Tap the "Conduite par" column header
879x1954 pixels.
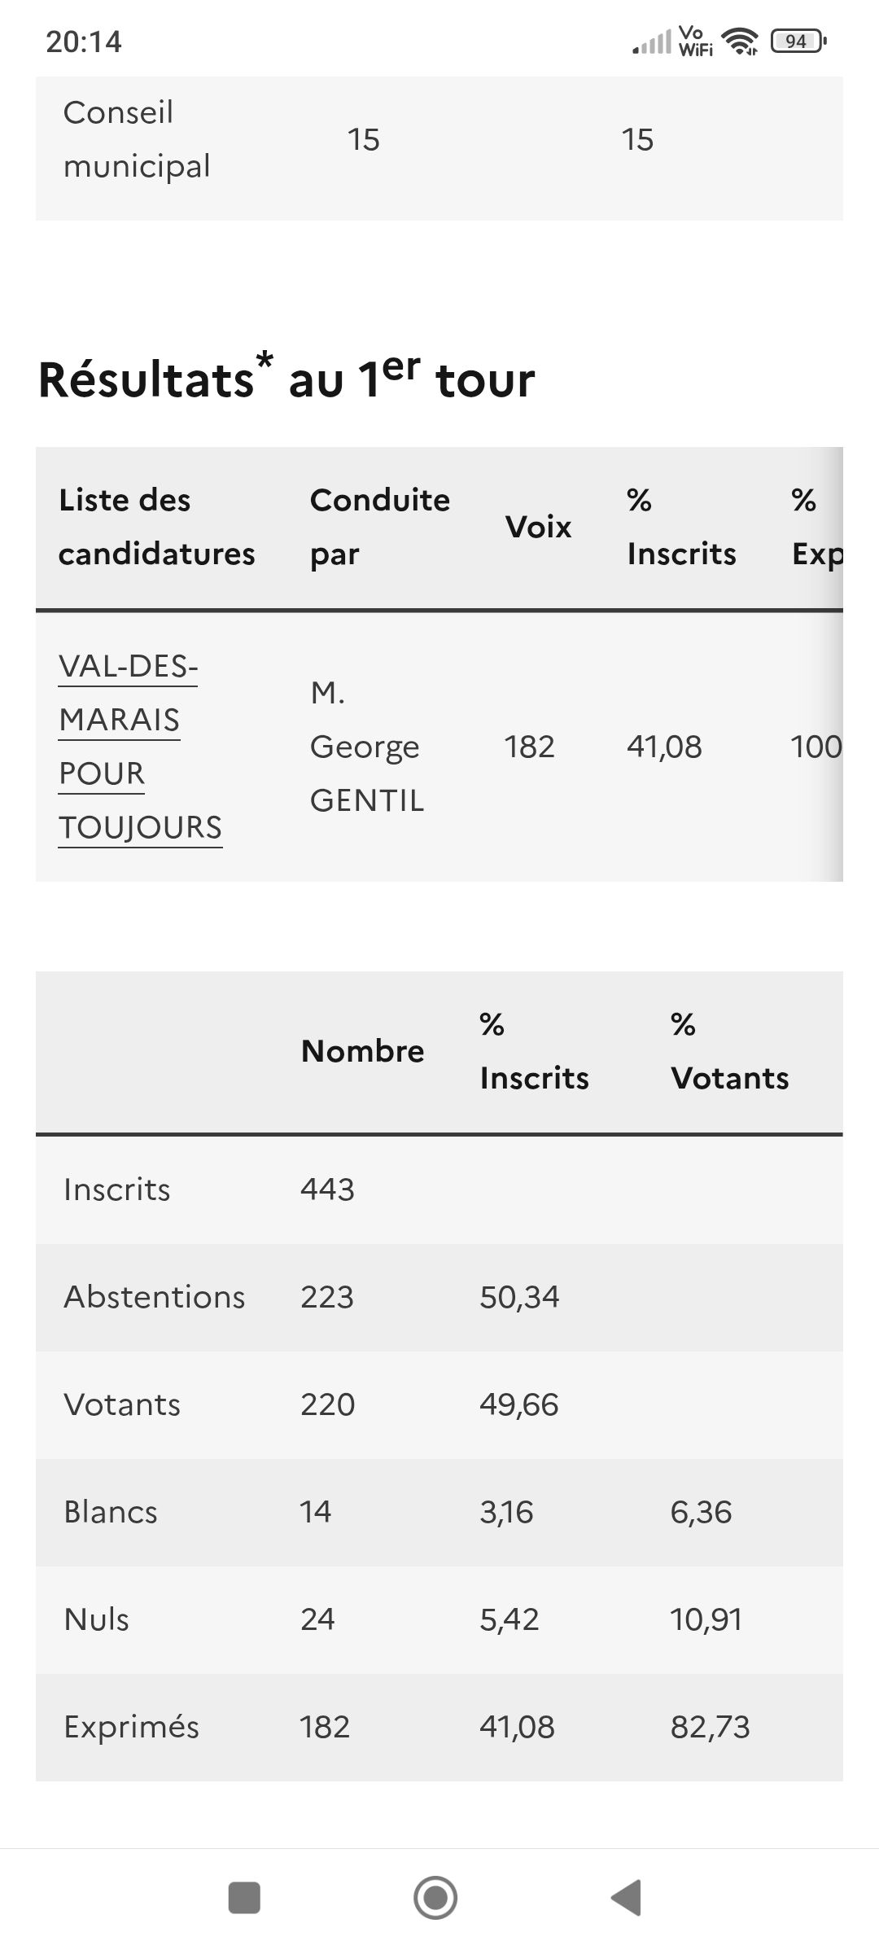[379, 527]
